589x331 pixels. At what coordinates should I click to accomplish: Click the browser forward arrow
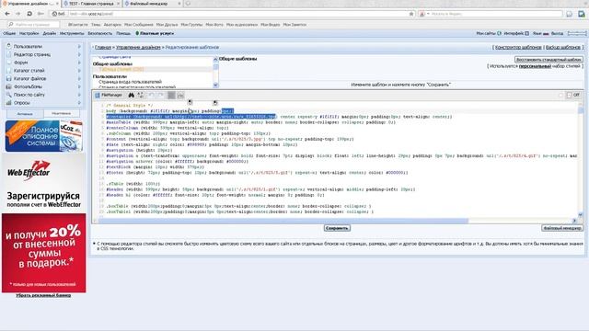coord(17,14)
